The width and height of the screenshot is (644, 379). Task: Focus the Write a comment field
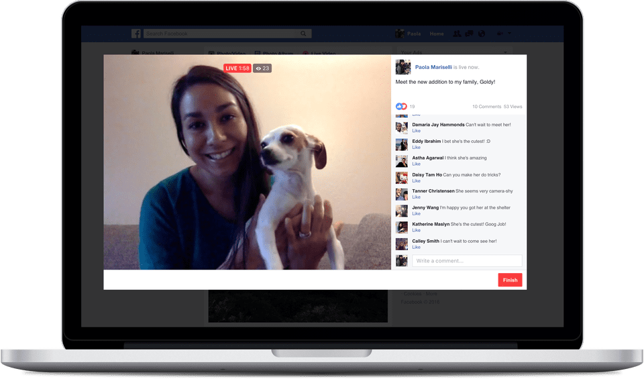(x=467, y=261)
